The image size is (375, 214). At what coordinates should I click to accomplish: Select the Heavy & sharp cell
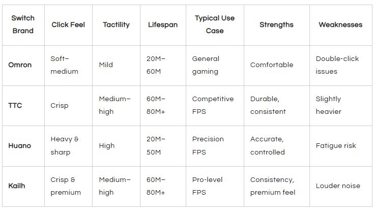click(68, 146)
